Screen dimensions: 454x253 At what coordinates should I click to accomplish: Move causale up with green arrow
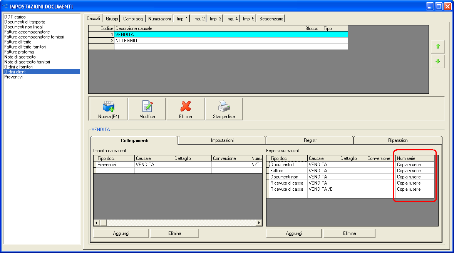[437, 47]
